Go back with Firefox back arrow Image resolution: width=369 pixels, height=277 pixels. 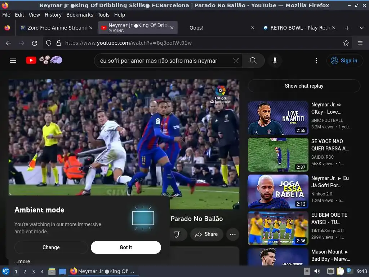tap(9, 43)
